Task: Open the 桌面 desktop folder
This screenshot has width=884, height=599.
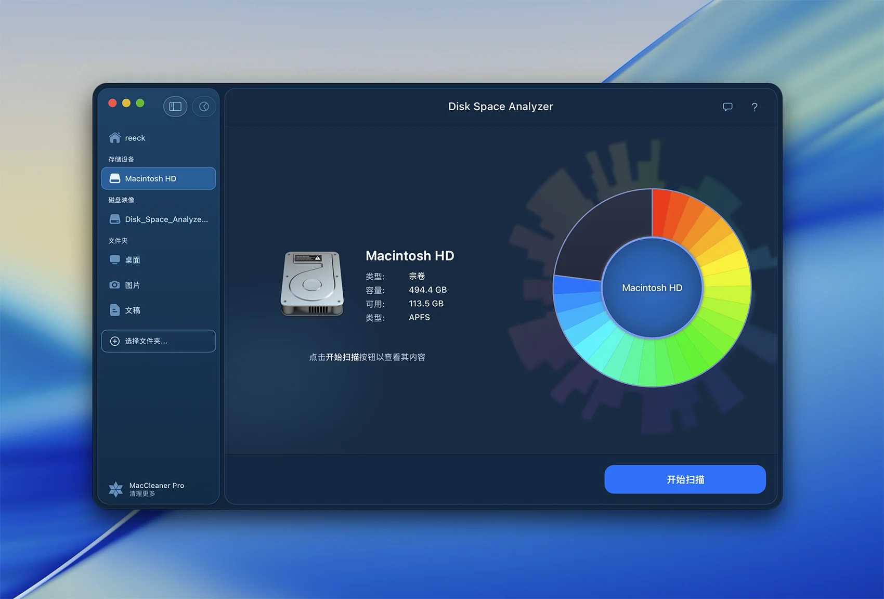Action: pos(132,260)
